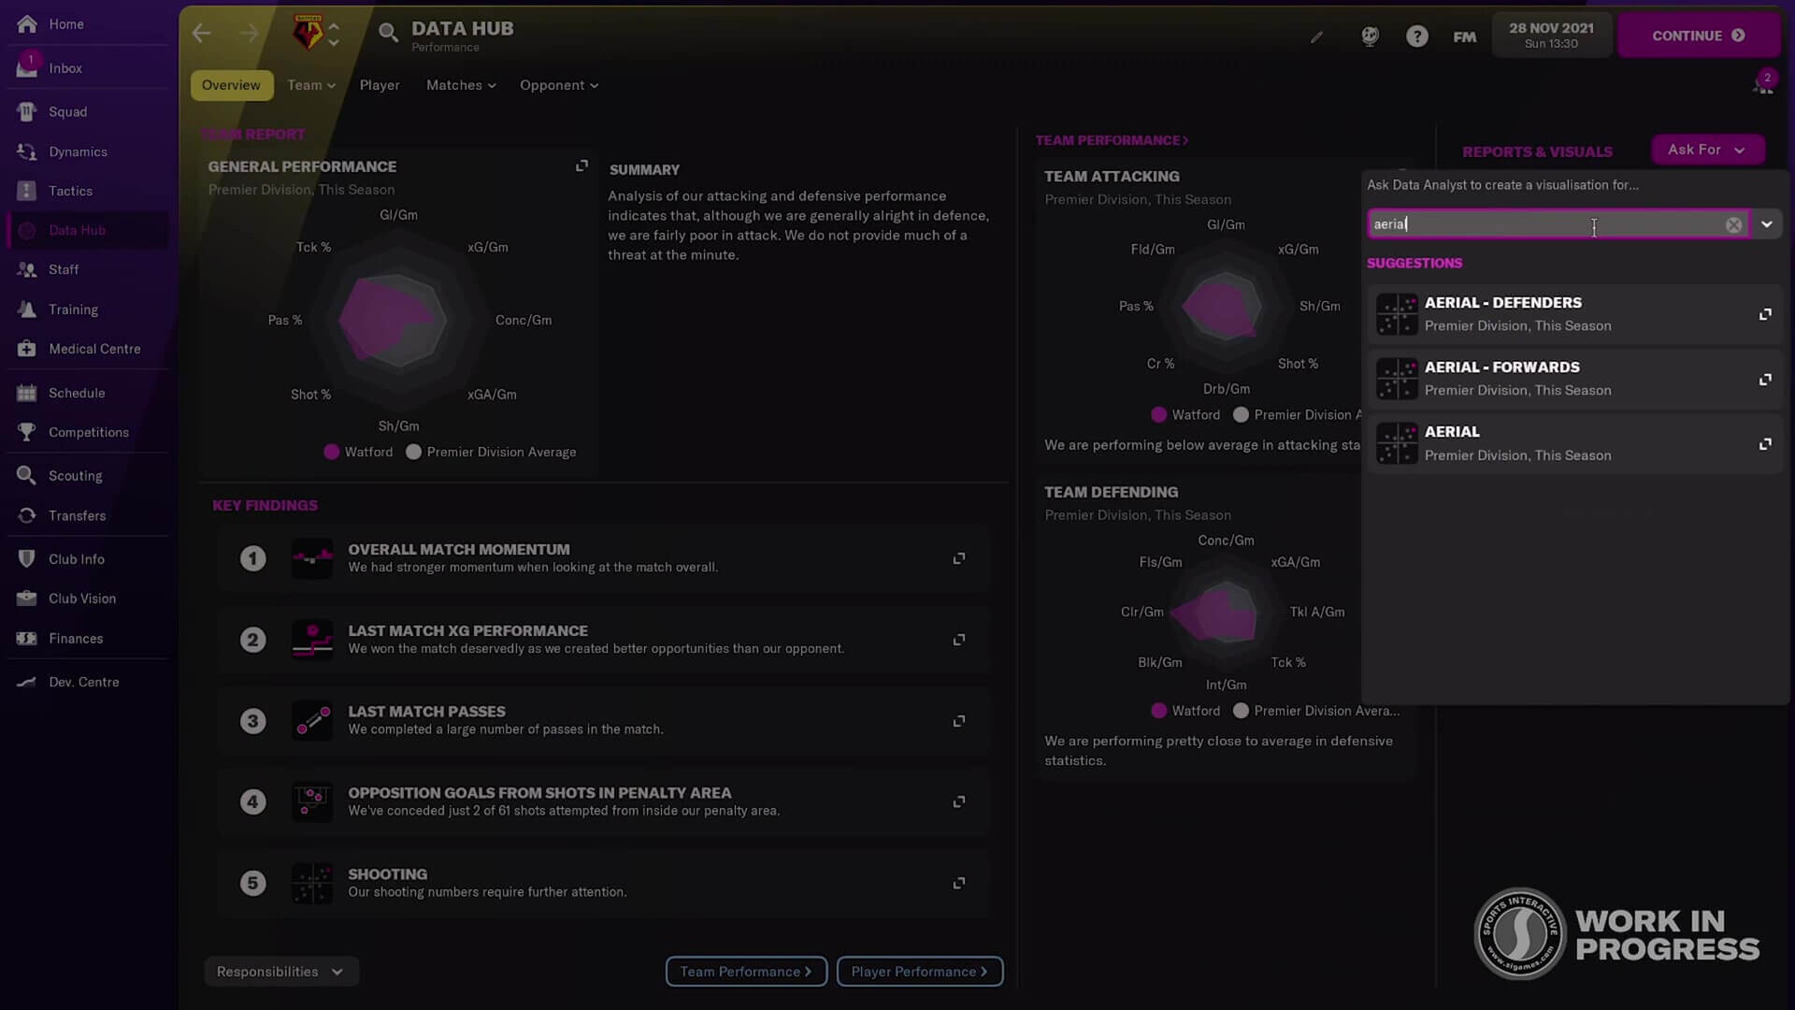Open the search magnifier icon beside Data Hub

point(387,34)
